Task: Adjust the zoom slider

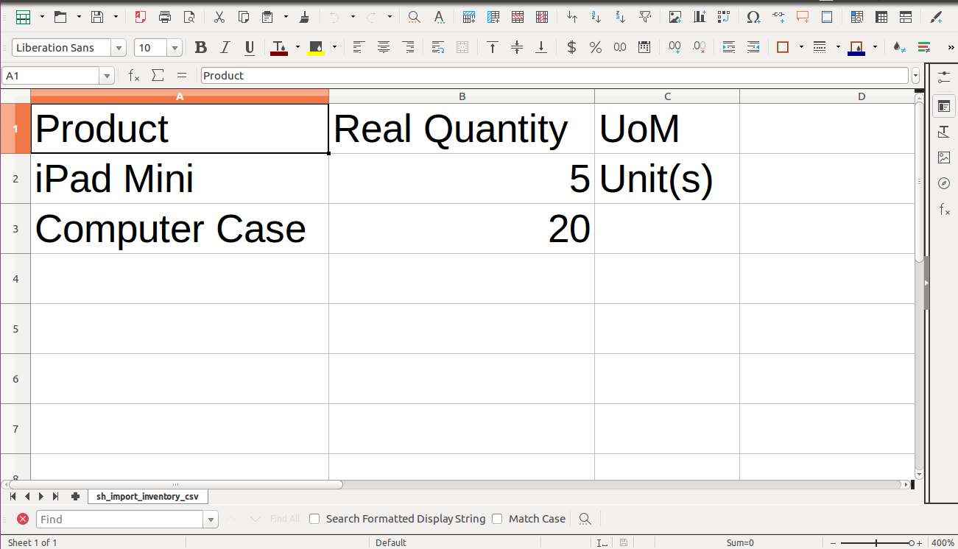Action: click(910, 543)
